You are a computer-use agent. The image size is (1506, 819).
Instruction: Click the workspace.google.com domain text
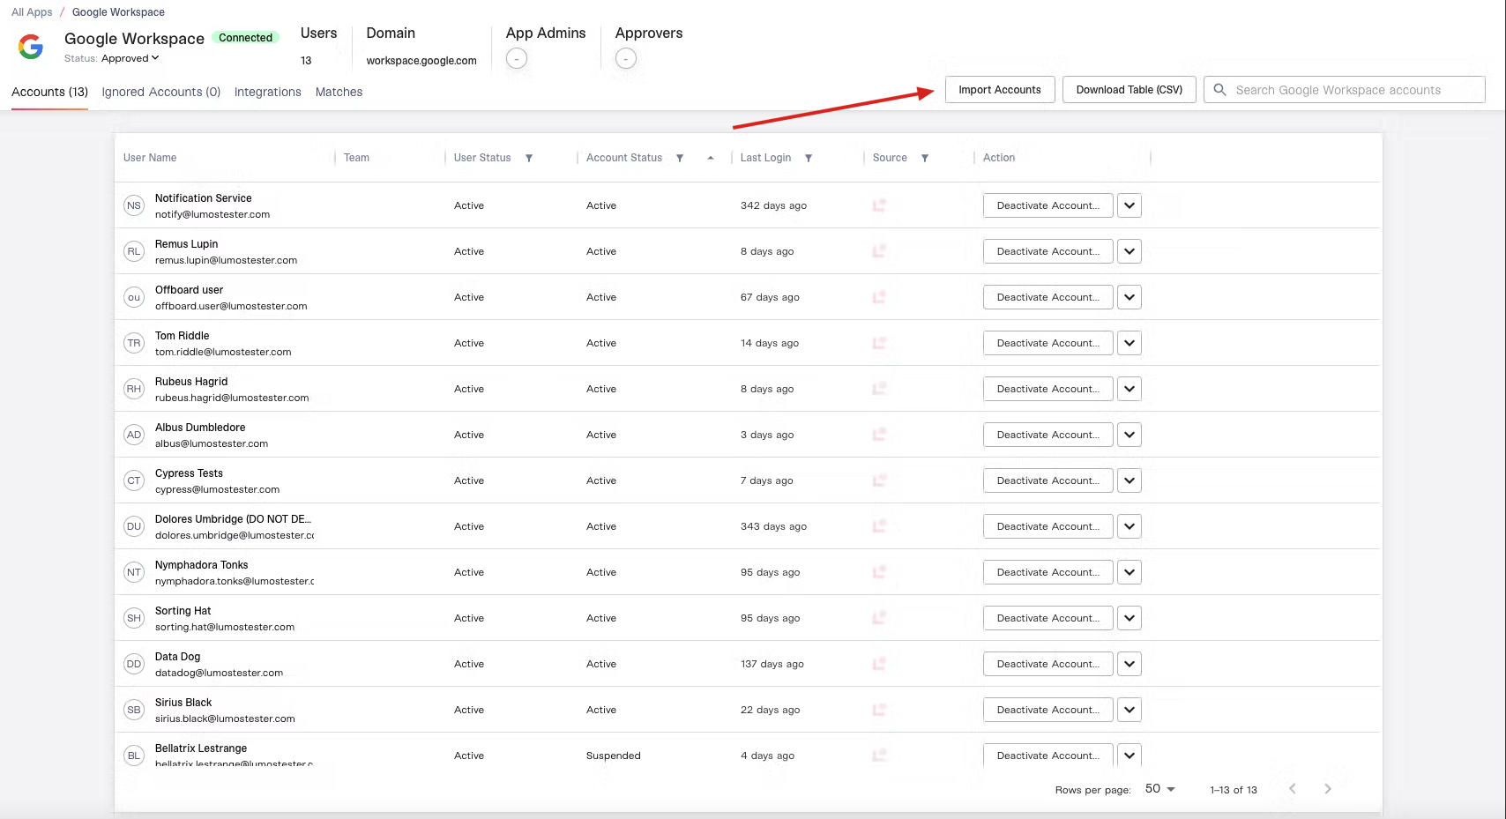tap(421, 61)
